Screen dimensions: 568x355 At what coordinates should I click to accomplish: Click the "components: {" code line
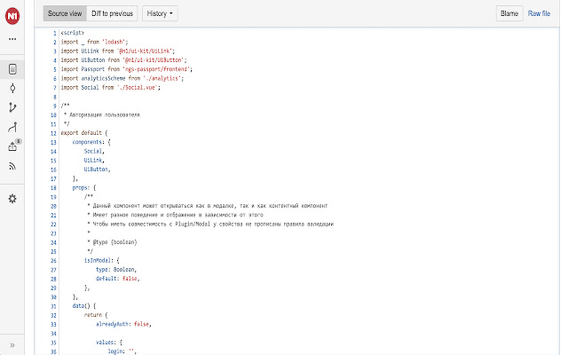click(91, 142)
